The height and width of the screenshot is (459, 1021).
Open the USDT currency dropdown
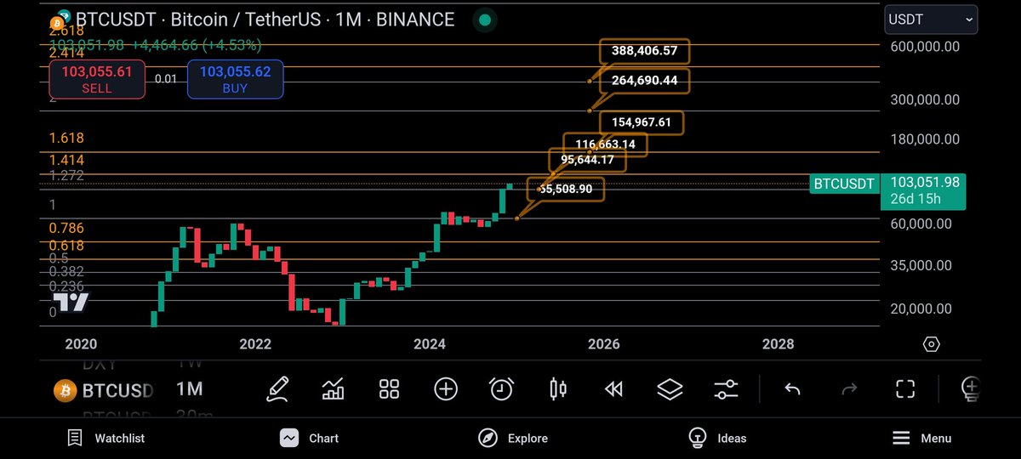[933, 19]
